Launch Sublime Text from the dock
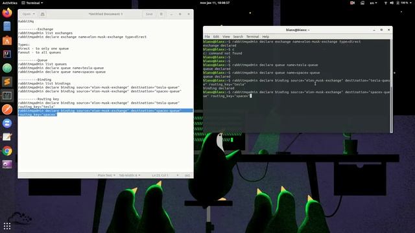This screenshot has width=415, height=233. point(7,82)
